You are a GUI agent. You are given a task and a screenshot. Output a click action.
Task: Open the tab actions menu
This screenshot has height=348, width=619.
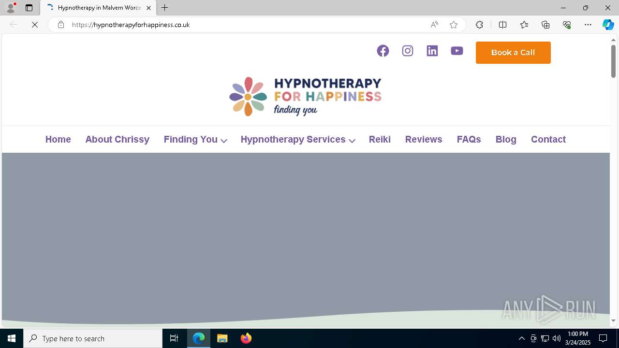(29, 8)
